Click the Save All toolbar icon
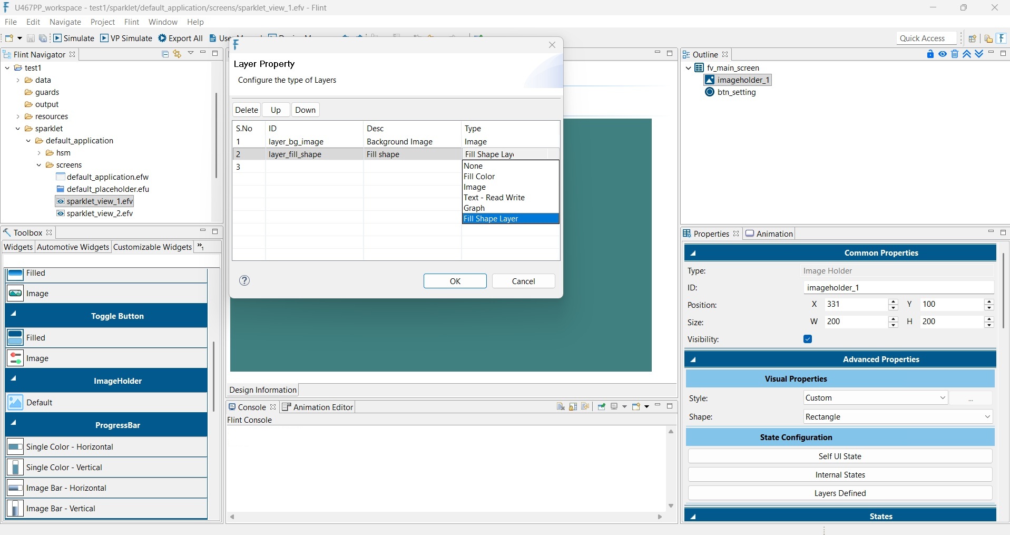This screenshot has height=535, width=1010. (x=43, y=38)
